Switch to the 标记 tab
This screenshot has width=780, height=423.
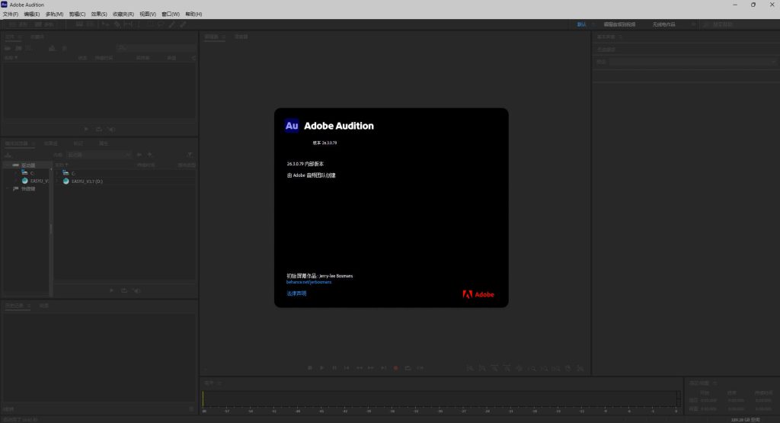tap(78, 143)
